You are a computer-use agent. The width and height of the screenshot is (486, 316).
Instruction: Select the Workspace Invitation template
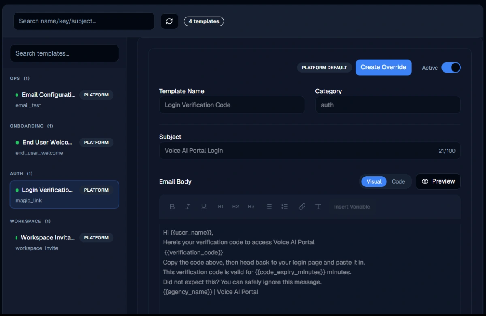pyautogui.click(x=64, y=242)
